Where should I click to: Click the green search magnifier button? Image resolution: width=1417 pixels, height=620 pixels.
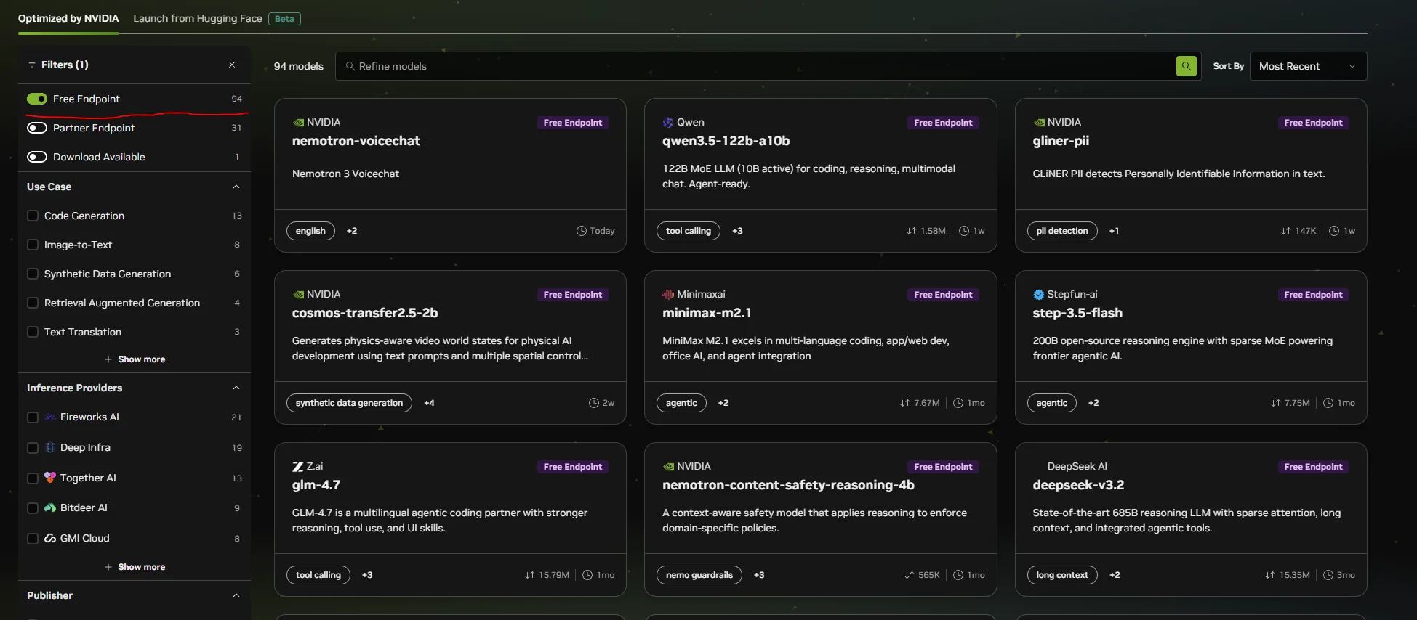pyautogui.click(x=1186, y=66)
